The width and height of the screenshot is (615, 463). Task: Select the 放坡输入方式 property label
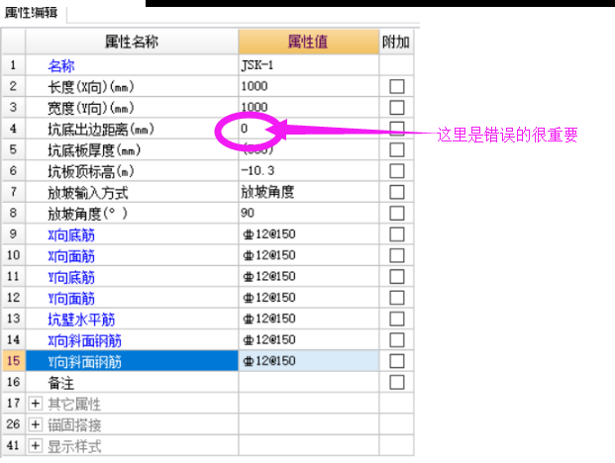pyautogui.click(x=88, y=193)
